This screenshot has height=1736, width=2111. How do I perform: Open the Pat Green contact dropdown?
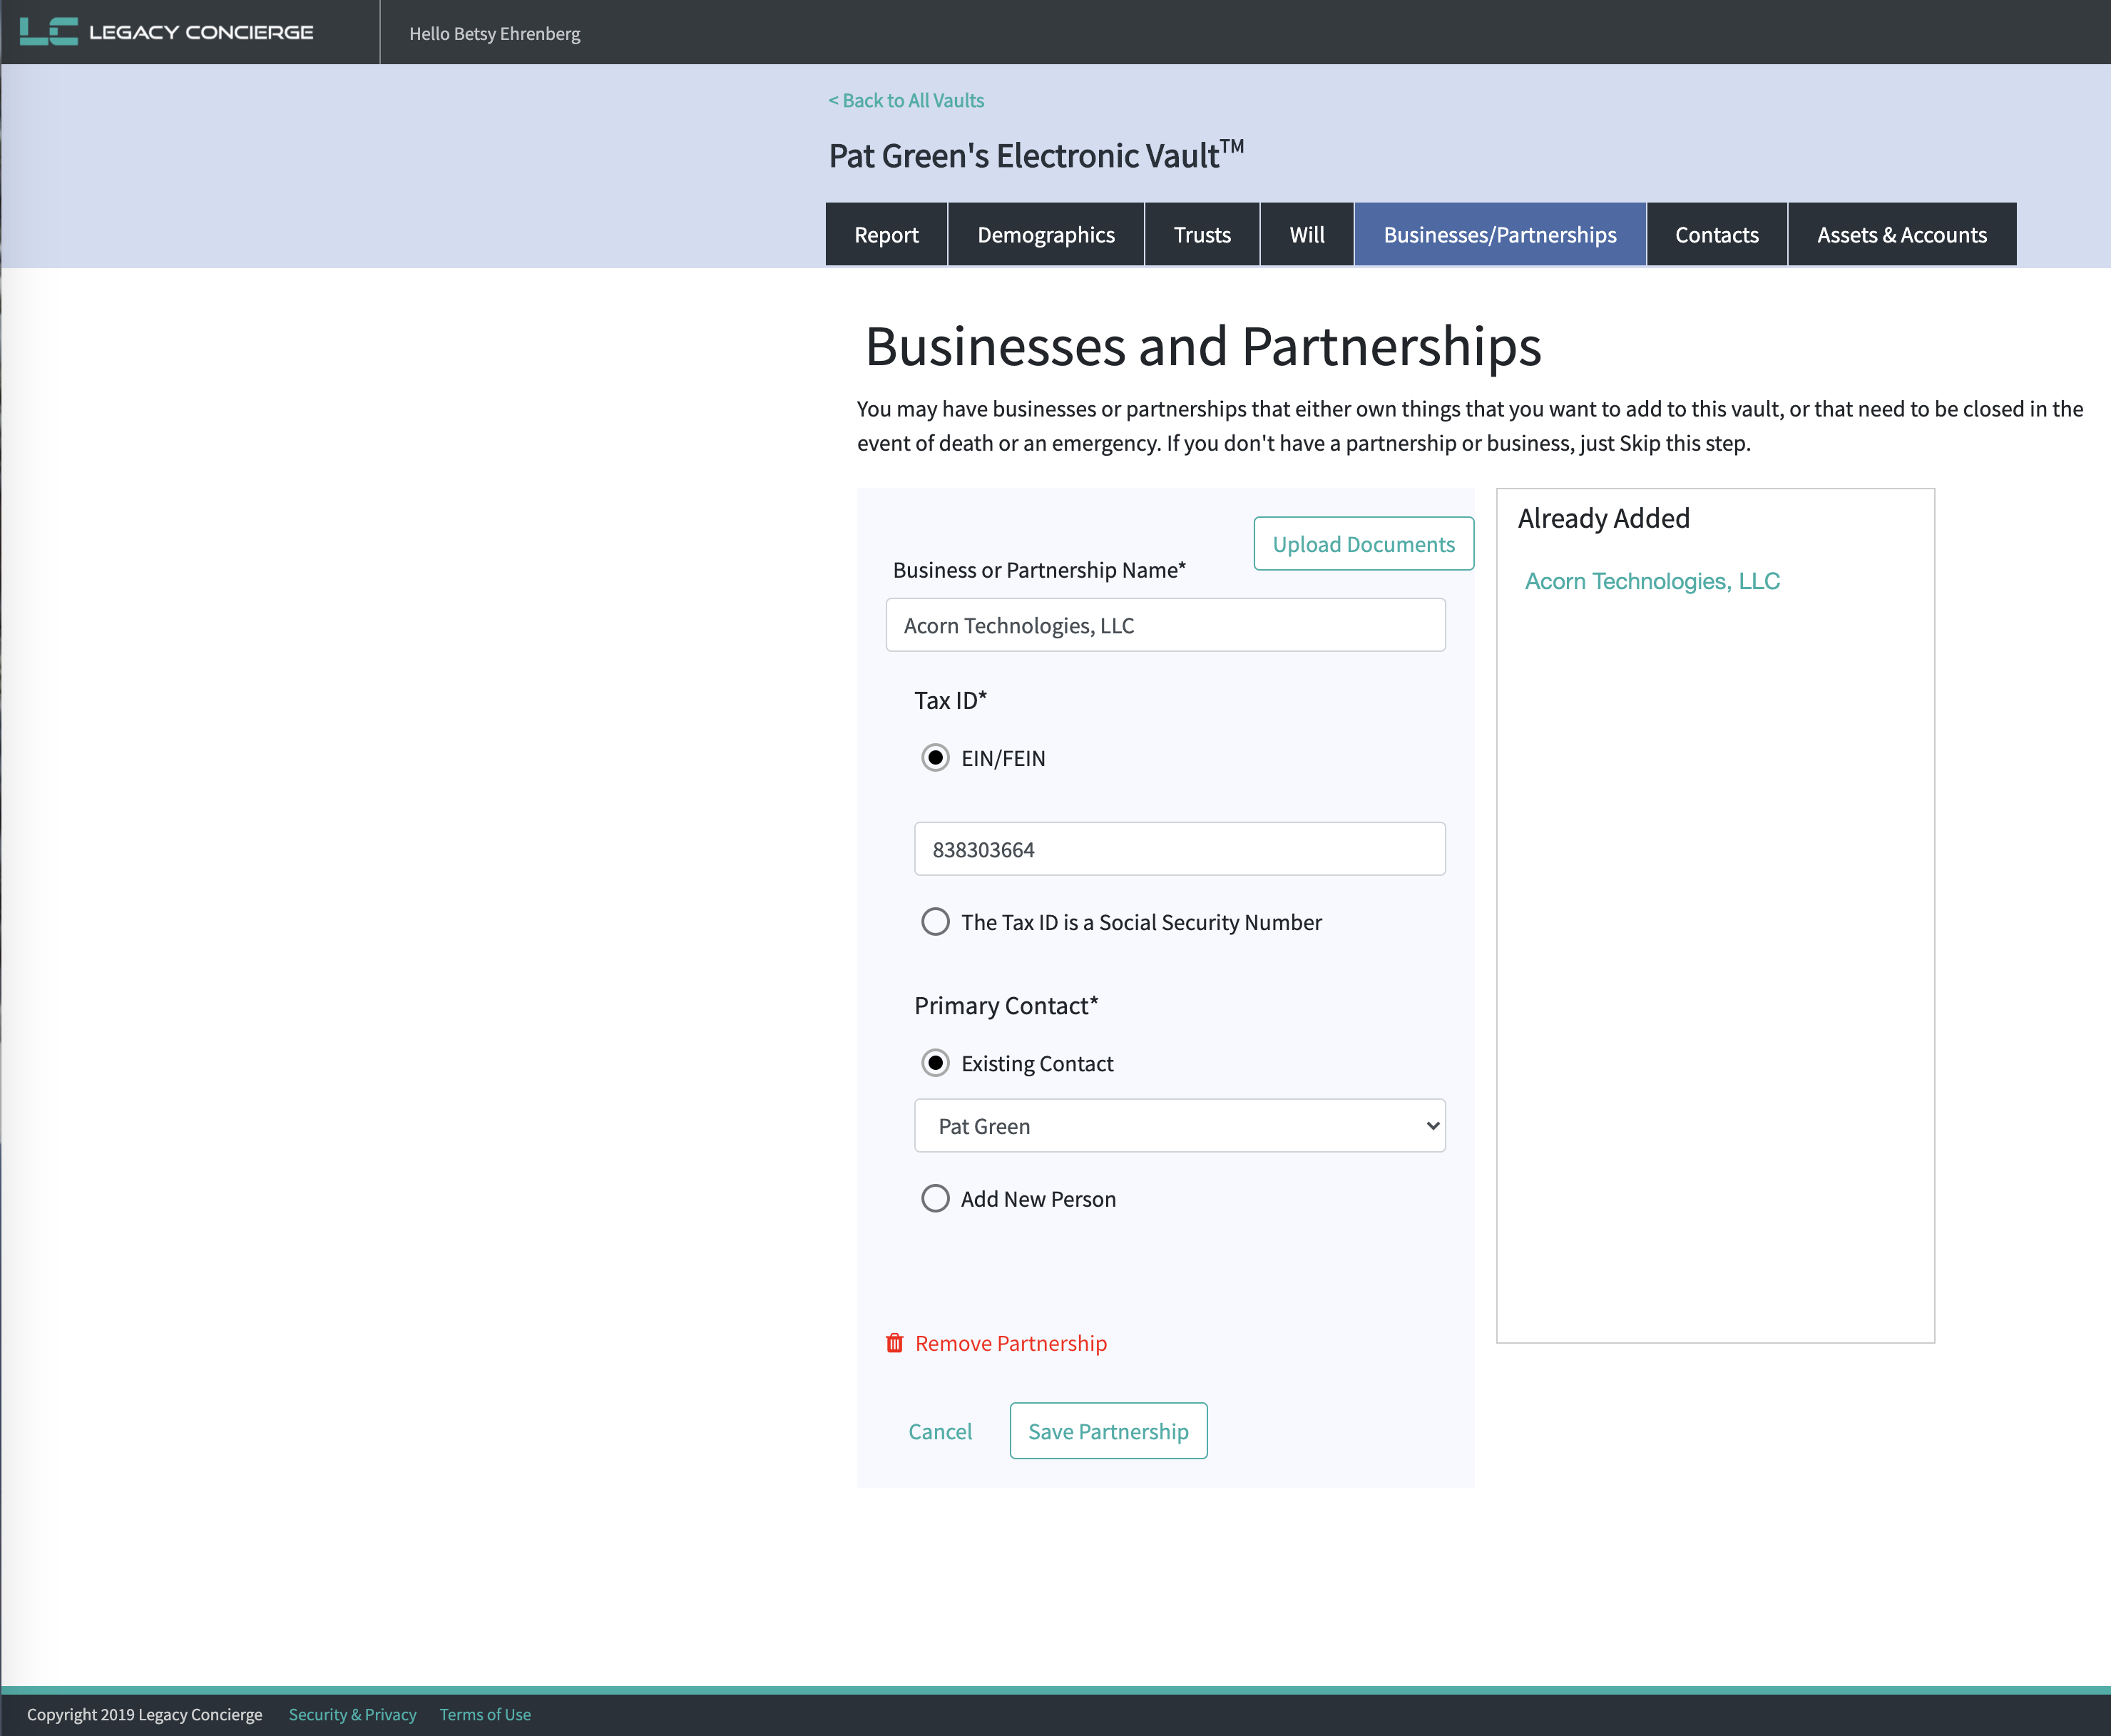1179,1126
